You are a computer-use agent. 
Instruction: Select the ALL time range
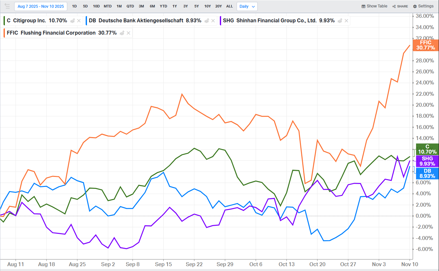coord(230,6)
